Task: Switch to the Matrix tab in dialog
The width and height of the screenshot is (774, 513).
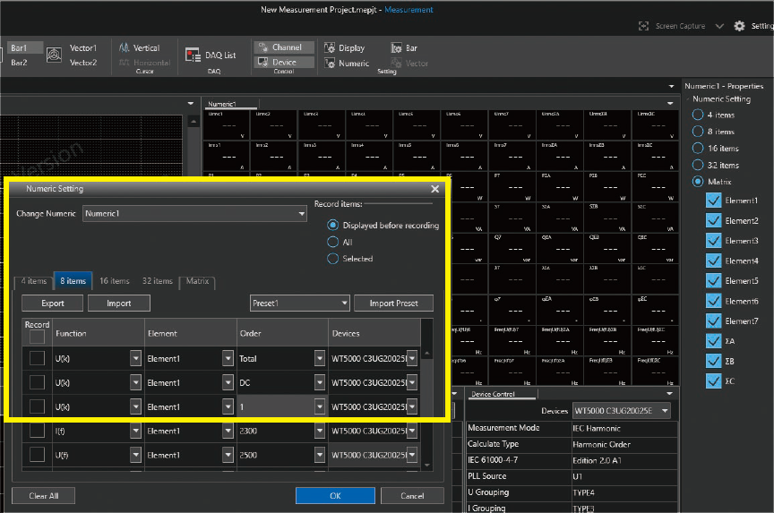Action: tap(197, 281)
